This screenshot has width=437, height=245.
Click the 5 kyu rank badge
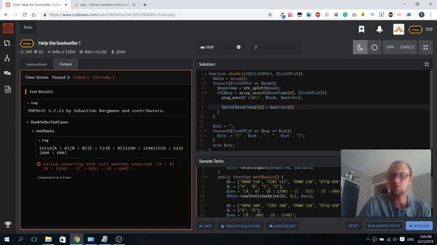point(415,29)
